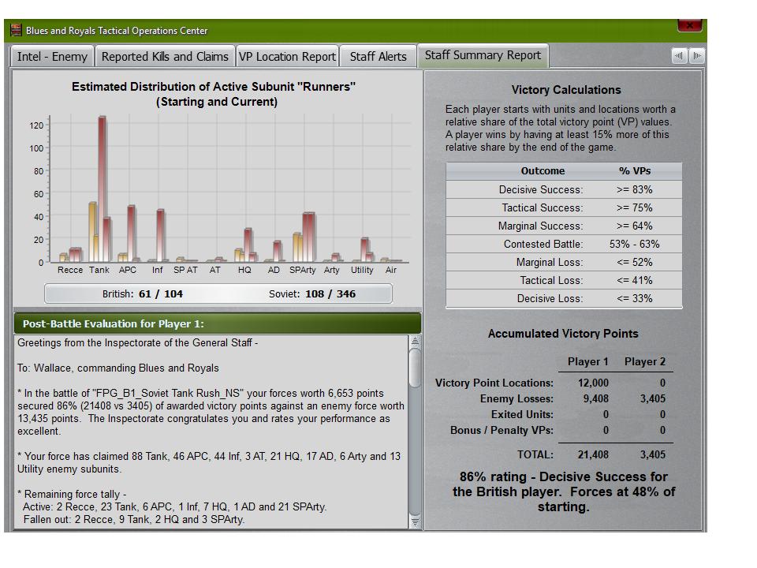Click the Marginal Loss: outcome row
Viewport: 757px width, 568px height.
pos(564,262)
